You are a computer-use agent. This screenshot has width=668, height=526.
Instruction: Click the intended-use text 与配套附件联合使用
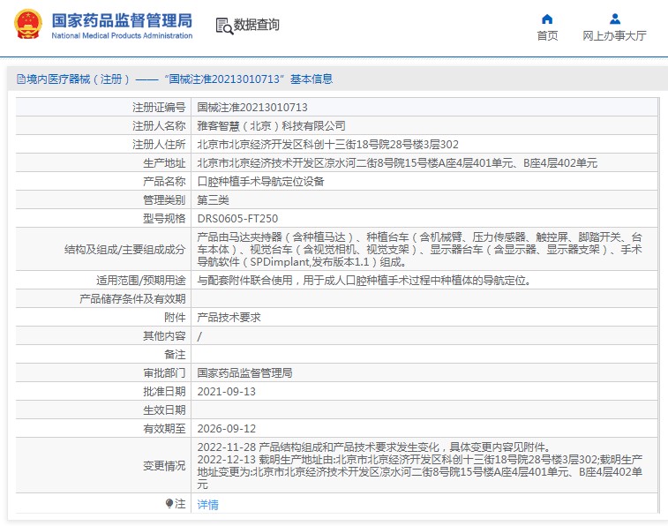tap(364, 281)
